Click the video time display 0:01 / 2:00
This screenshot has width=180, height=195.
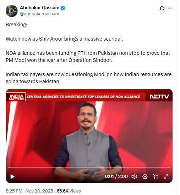(116, 176)
